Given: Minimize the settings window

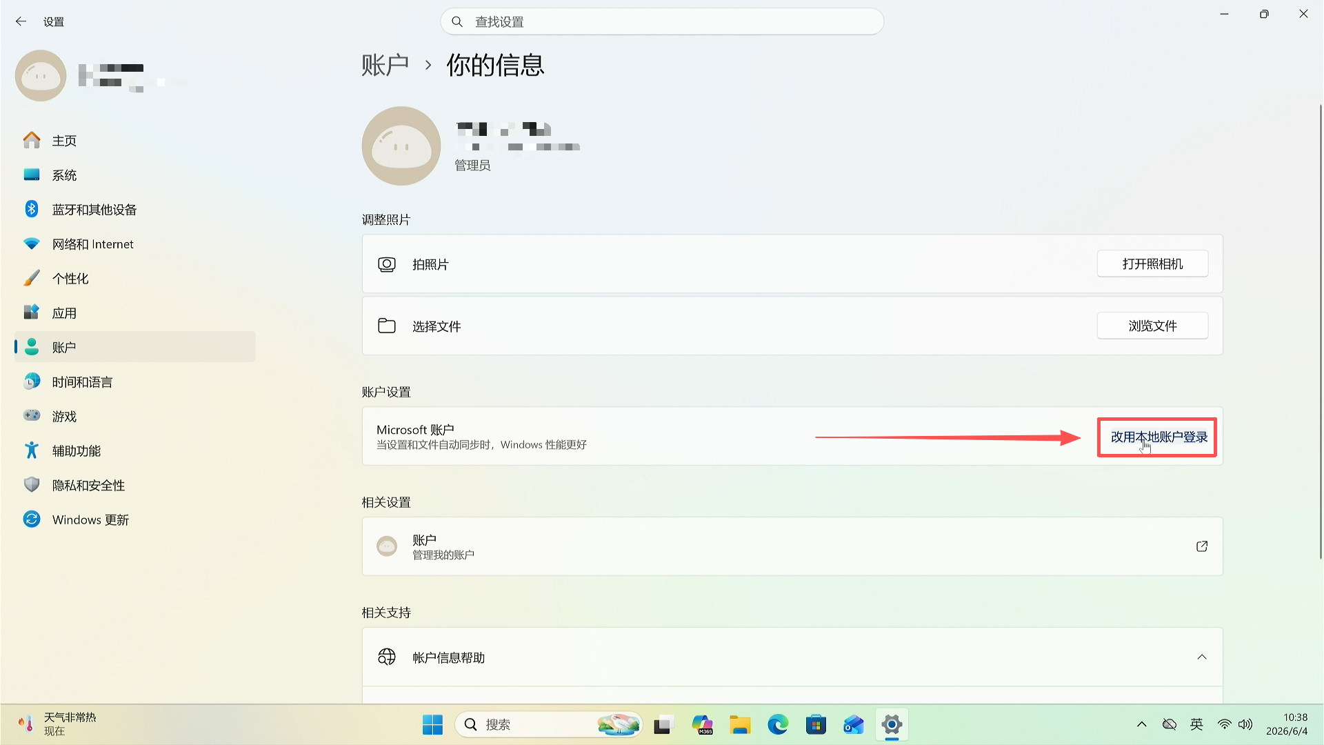Looking at the screenshot, I should [x=1225, y=14].
